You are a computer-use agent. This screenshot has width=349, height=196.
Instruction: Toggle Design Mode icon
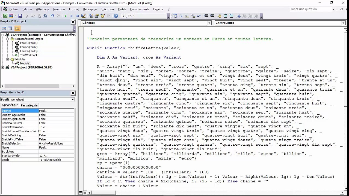point(83,16)
